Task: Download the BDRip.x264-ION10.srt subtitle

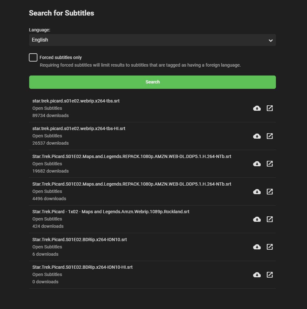Action: pos(257,247)
